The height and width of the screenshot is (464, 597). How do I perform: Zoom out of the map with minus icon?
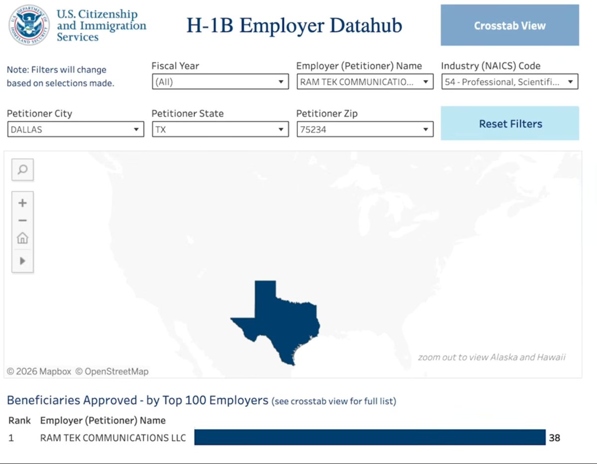[x=22, y=221]
